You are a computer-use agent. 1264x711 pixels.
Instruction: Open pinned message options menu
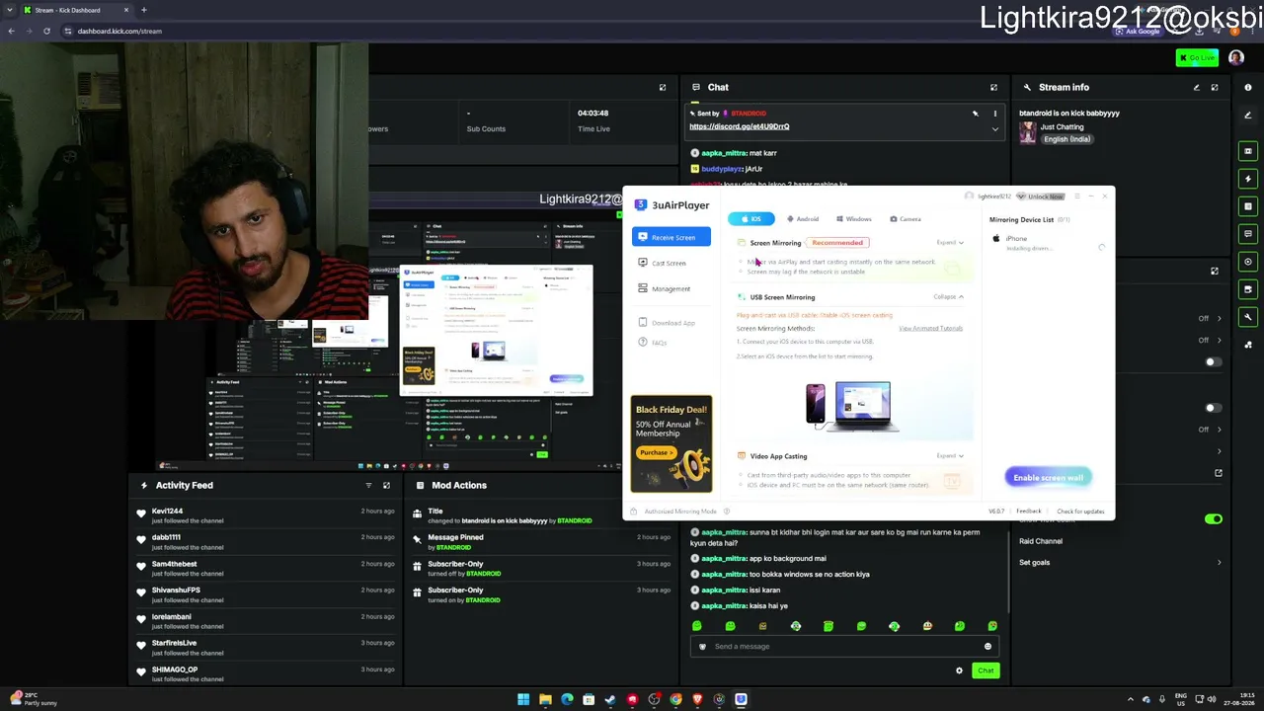point(994,114)
